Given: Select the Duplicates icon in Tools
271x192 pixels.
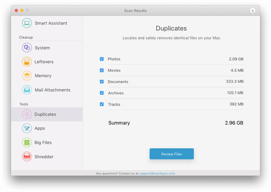Looking at the screenshot, I should click(27, 114).
